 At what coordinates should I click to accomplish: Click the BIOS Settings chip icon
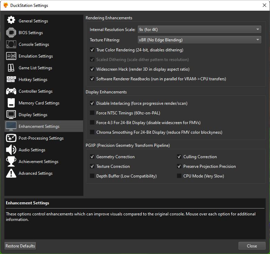tap(11, 32)
